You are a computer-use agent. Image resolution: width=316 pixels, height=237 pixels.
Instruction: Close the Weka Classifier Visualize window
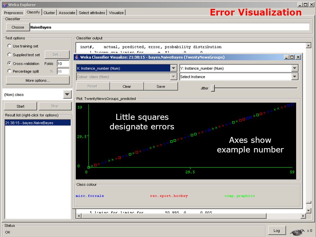point(298,57)
